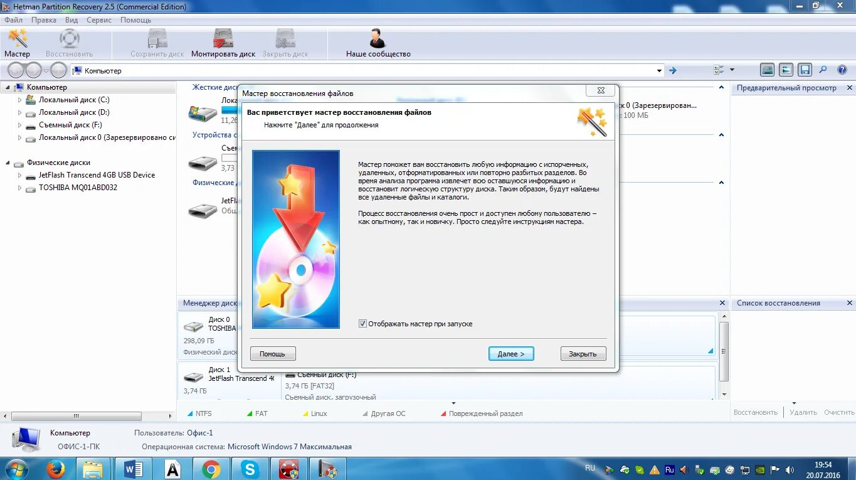Collapse the Физические диски tree node
The width and height of the screenshot is (856, 480).
coord(8,163)
